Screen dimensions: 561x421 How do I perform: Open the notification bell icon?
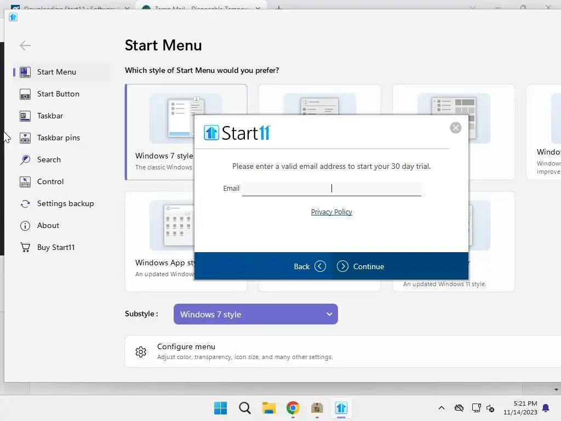tap(546, 408)
